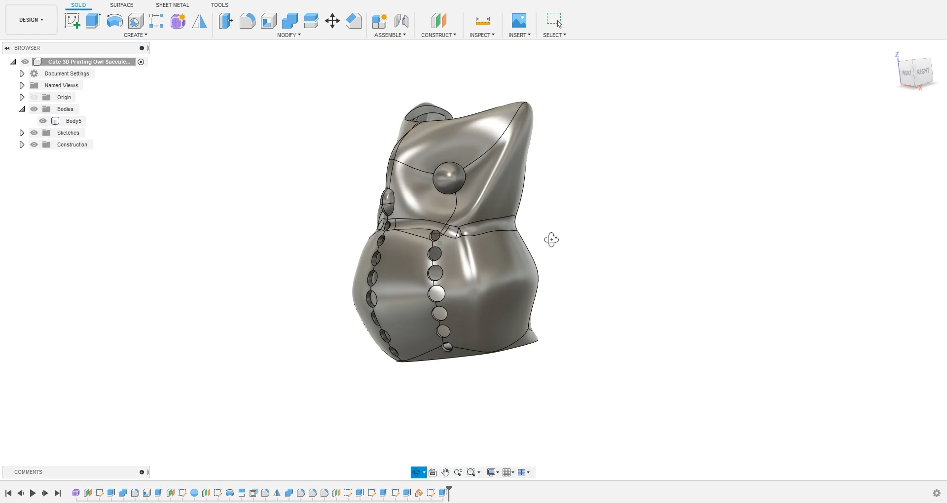Show the Origin folder

(34, 97)
